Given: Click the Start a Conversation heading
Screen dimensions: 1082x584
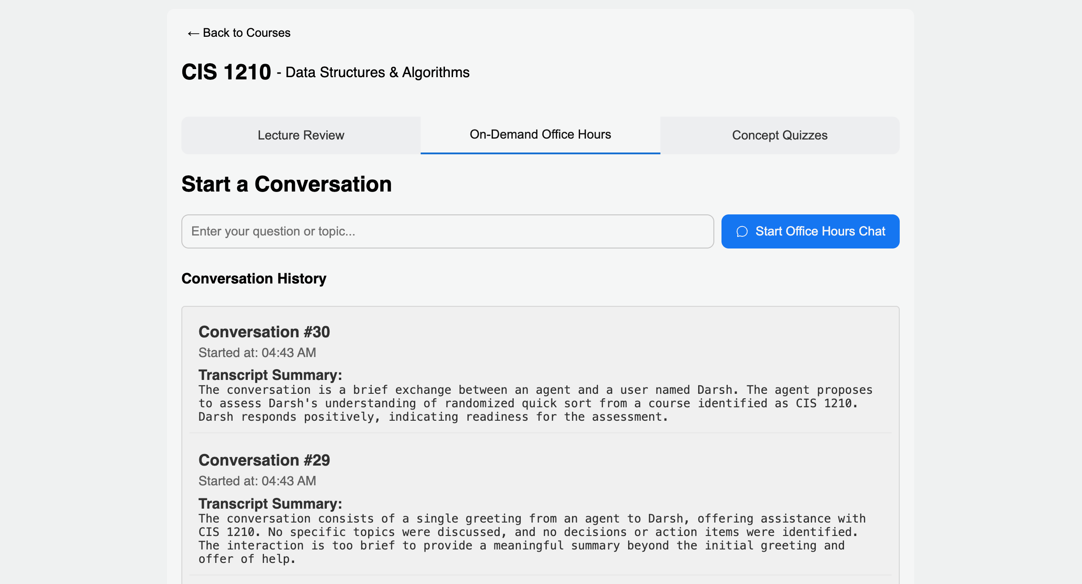Looking at the screenshot, I should [286, 184].
